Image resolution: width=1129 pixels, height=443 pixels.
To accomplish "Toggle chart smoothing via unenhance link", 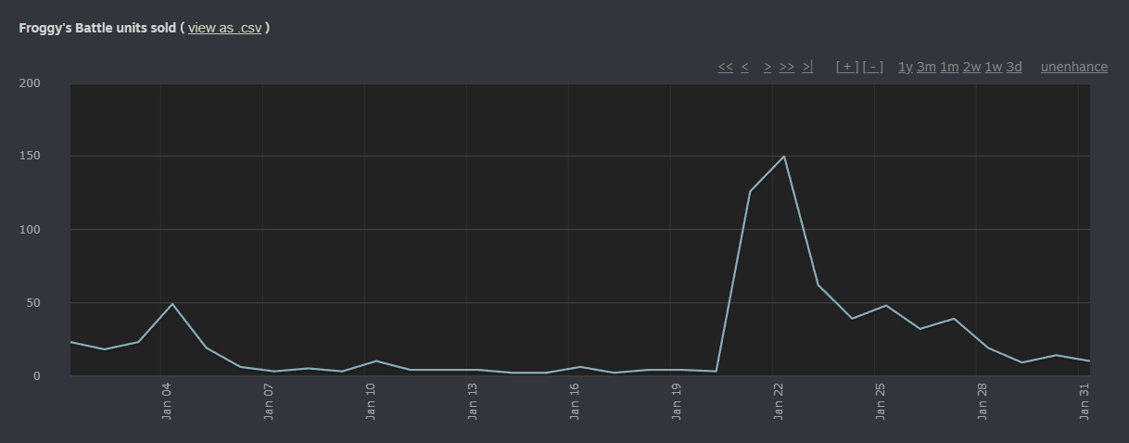I will [1073, 67].
